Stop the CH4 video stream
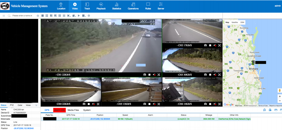This screenshot has height=130, width=282. point(89,104)
